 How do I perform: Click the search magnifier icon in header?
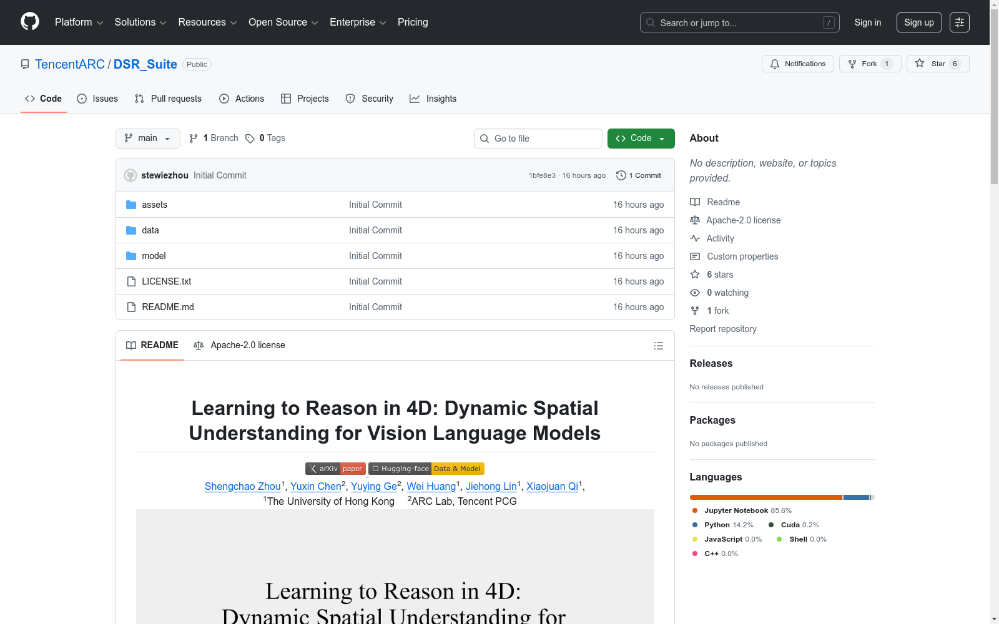point(651,22)
